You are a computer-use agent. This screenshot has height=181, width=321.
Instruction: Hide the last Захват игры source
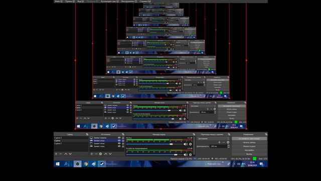pos(119,146)
